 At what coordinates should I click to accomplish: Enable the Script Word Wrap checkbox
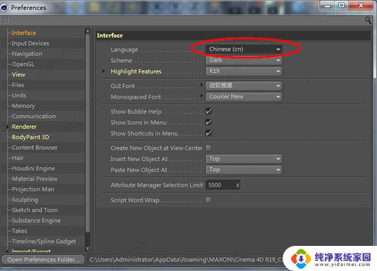point(209,200)
